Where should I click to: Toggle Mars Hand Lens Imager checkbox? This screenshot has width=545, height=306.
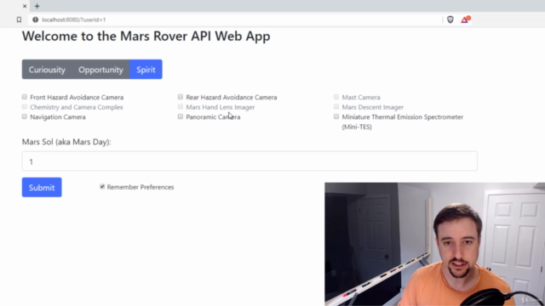pyautogui.click(x=181, y=106)
